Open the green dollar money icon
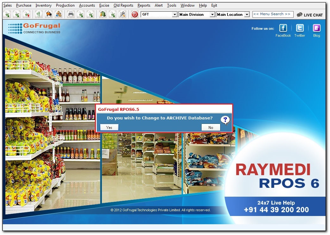Image resolution: width=330 pixels, height=235 pixels. (x=39, y=14)
